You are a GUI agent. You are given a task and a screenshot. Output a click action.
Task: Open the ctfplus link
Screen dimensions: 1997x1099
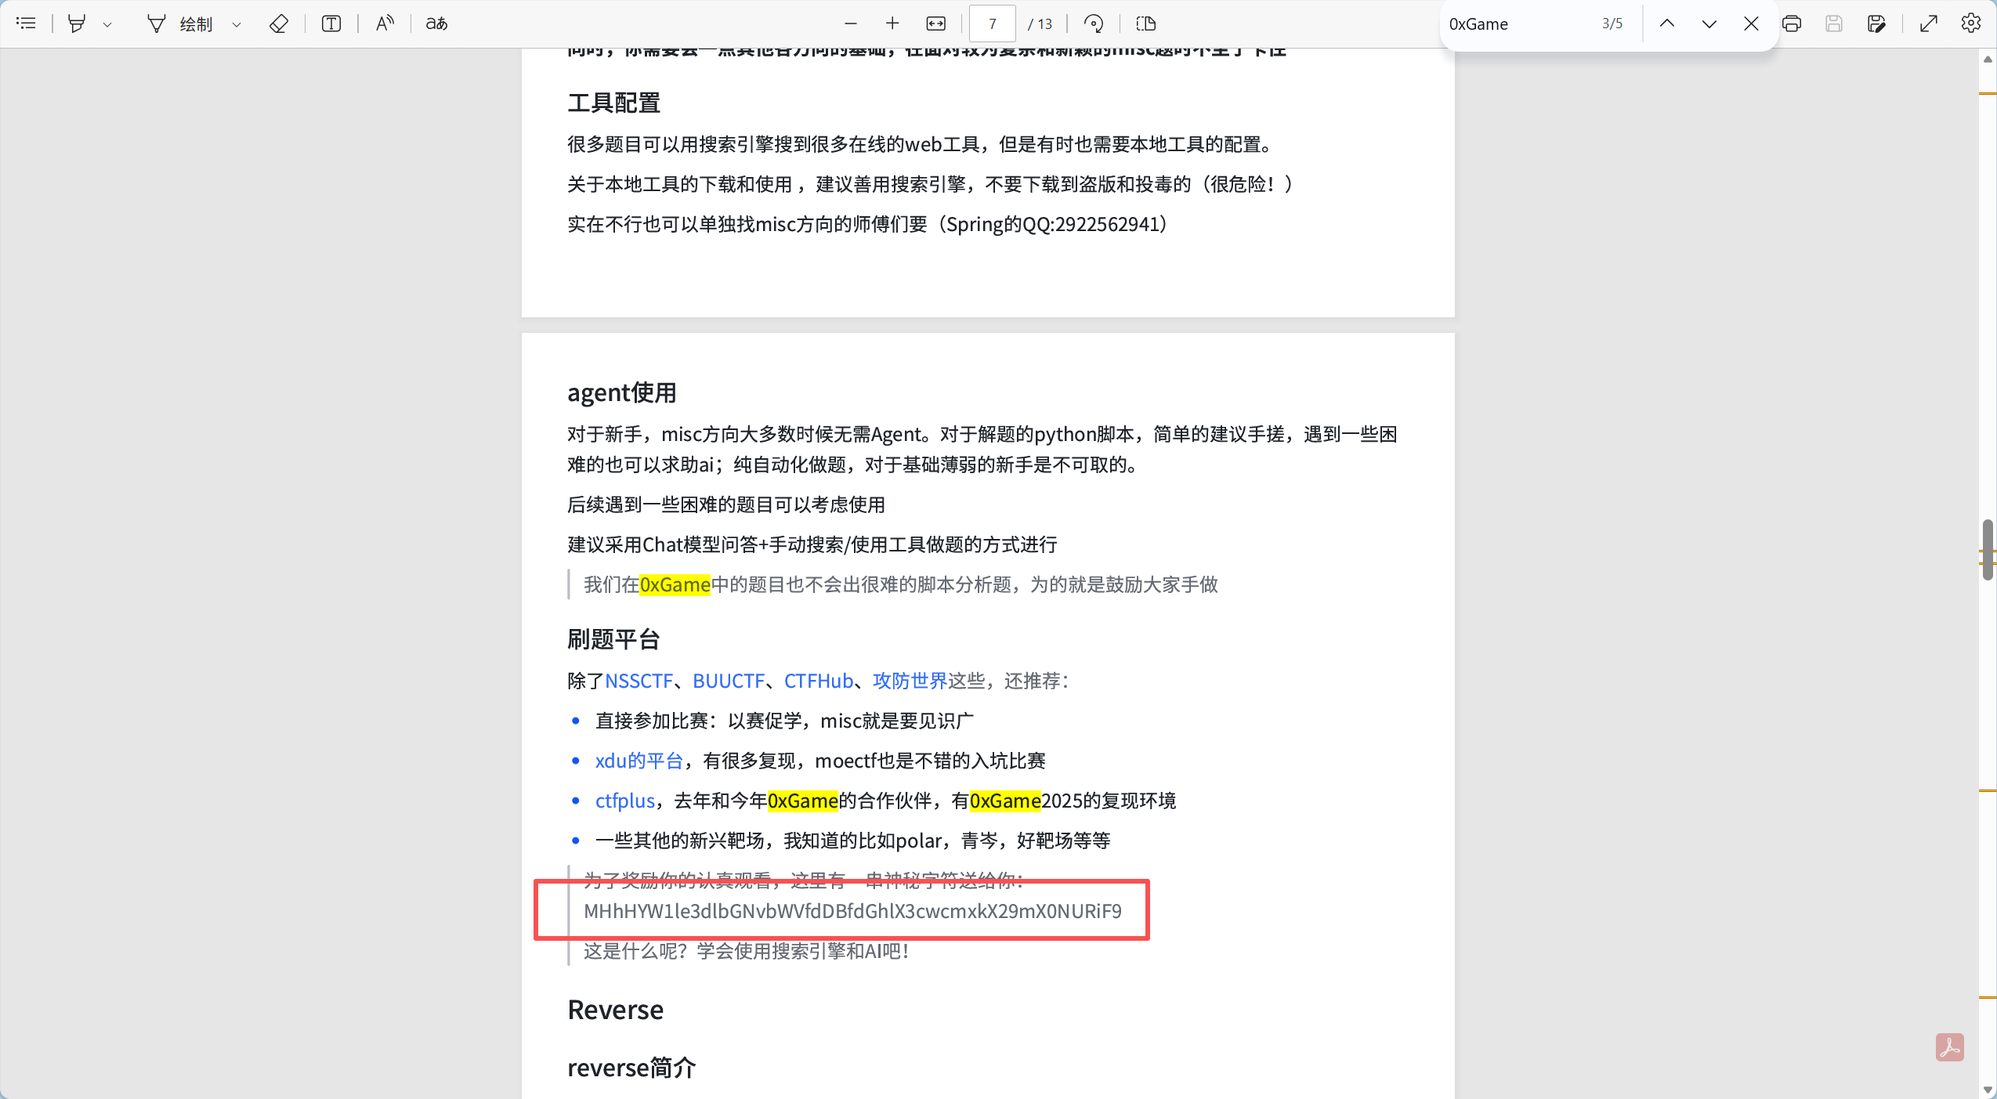pyautogui.click(x=625, y=801)
